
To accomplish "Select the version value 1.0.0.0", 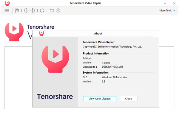I will pos(106,63).
